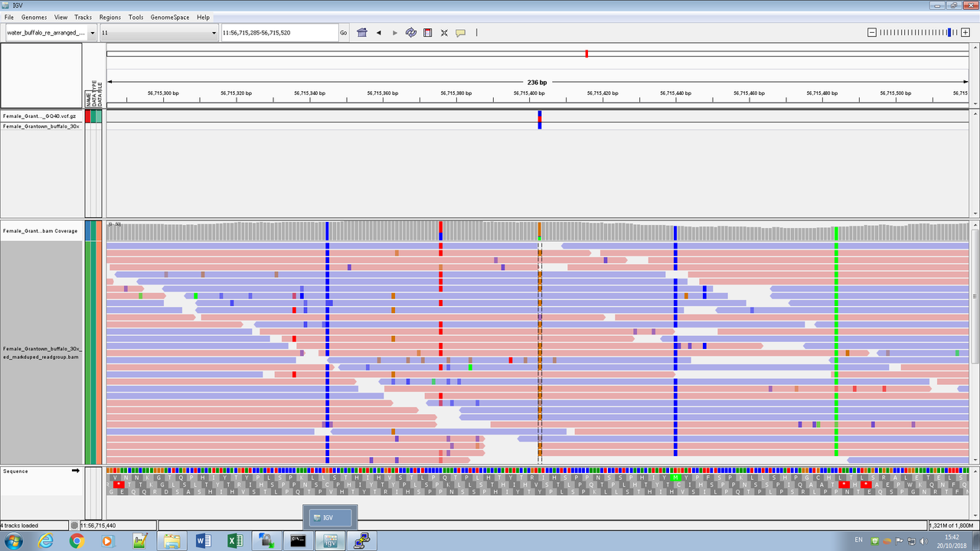
Task: Open the WinSCP padlock taskbar icon
Action: point(267,541)
